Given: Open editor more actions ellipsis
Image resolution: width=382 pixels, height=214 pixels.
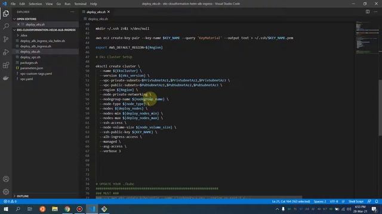Looking at the screenshot, I should pyautogui.click(x=375, y=12).
